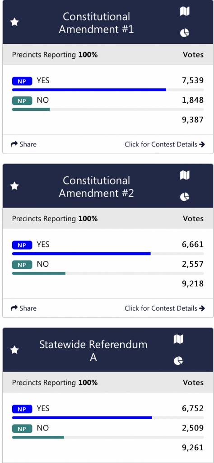214x463 pixels.
Task: Select the Statewide Referendum A header title
Action: [x=93, y=351]
